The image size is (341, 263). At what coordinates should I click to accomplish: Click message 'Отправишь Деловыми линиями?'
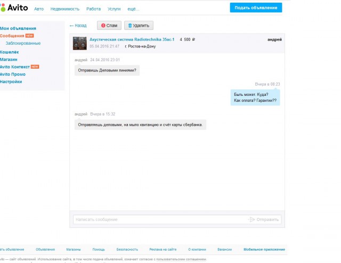click(107, 70)
